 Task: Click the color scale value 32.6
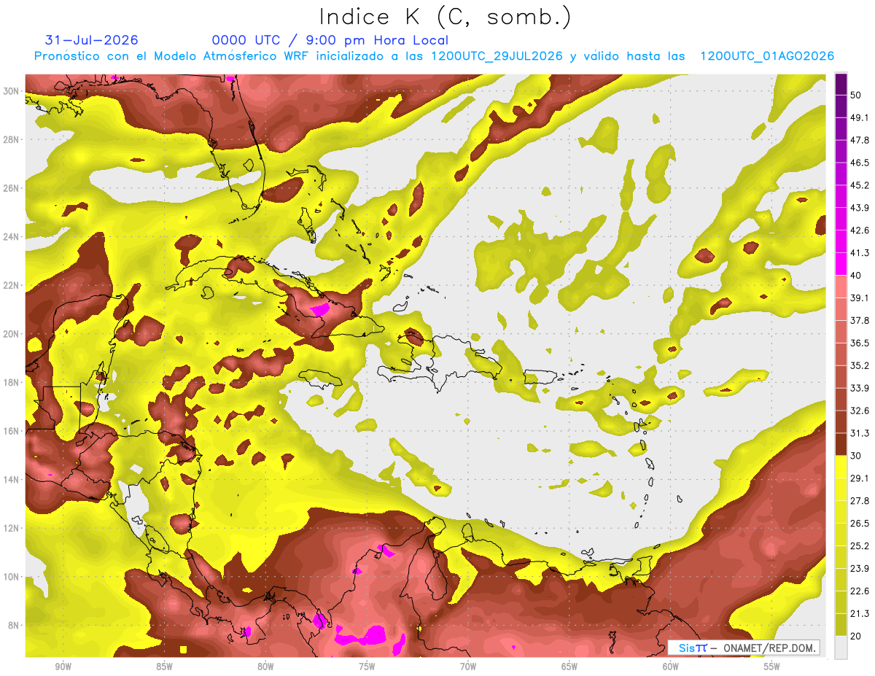860,411
